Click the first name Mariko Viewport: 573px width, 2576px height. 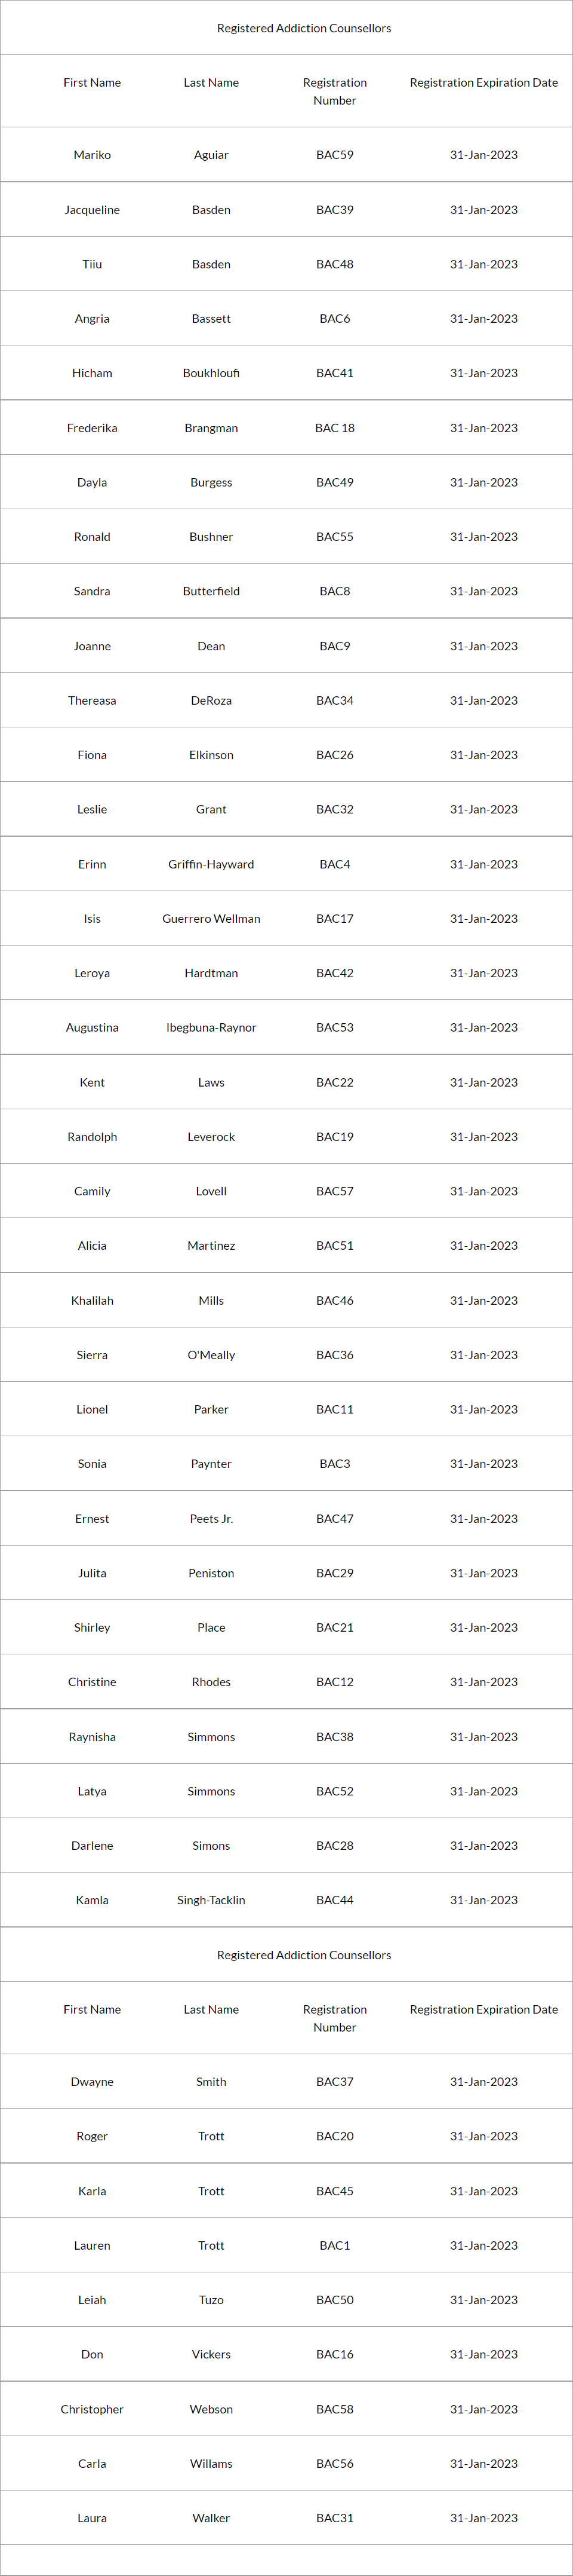[92, 155]
